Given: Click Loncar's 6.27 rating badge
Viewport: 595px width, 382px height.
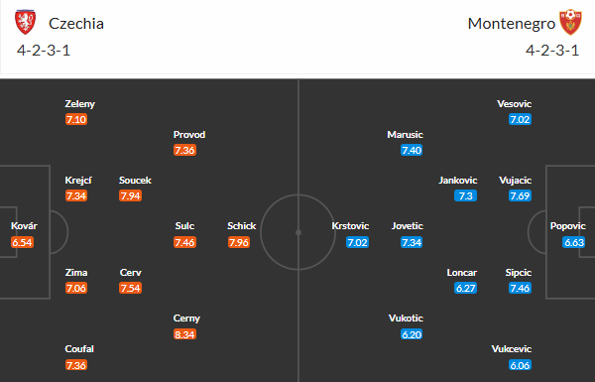Looking at the screenshot, I should 466,288.
